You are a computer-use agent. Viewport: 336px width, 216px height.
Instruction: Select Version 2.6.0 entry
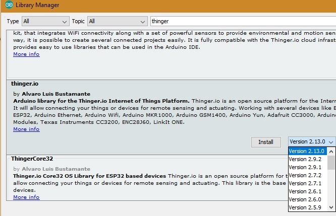308,199
